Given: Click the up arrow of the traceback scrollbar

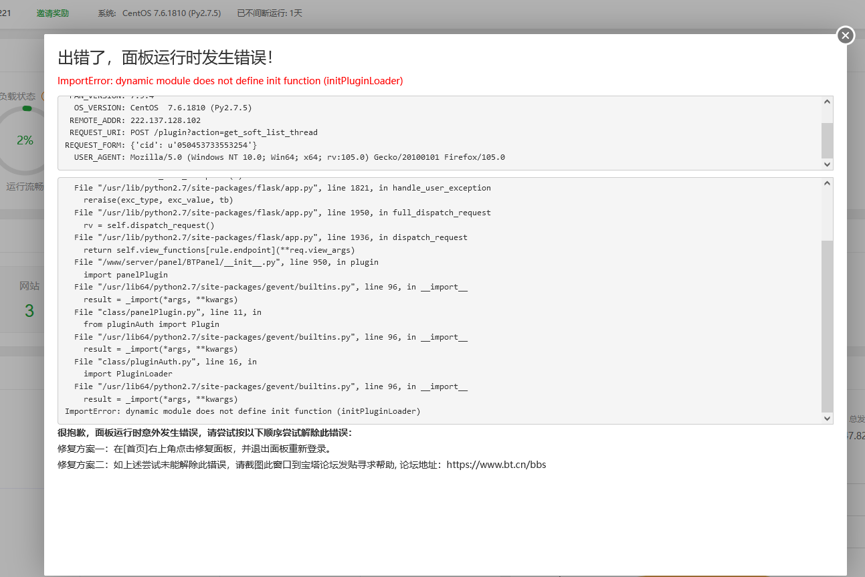Looking at the screenshot, I should click(x=828, y=183).
